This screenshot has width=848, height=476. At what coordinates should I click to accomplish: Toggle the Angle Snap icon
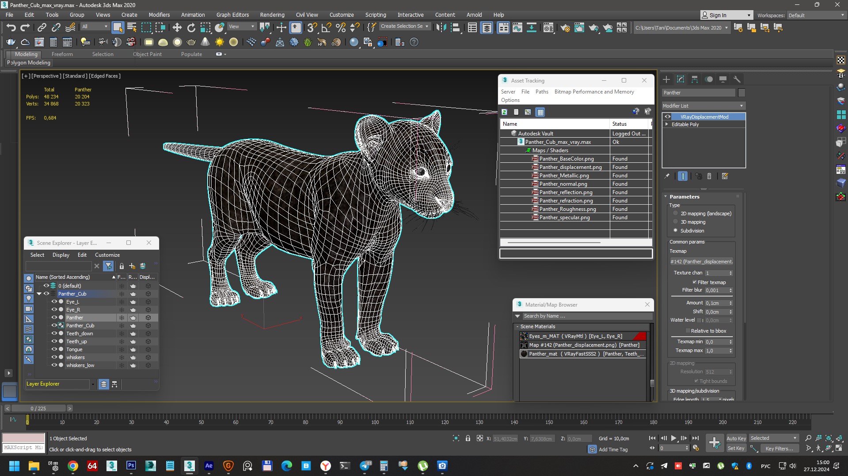pyautogui.click(x=327, y=28)
